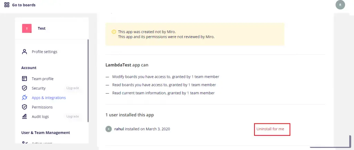Click Go to boards link
The image size is (354, 150).
24,5
